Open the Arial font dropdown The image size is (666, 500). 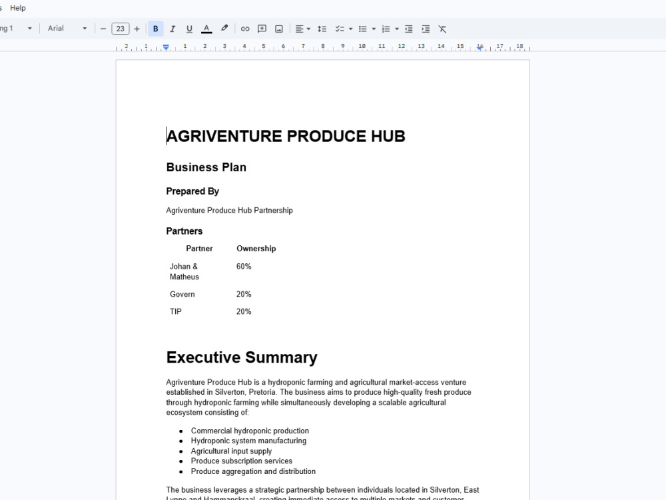67,29
